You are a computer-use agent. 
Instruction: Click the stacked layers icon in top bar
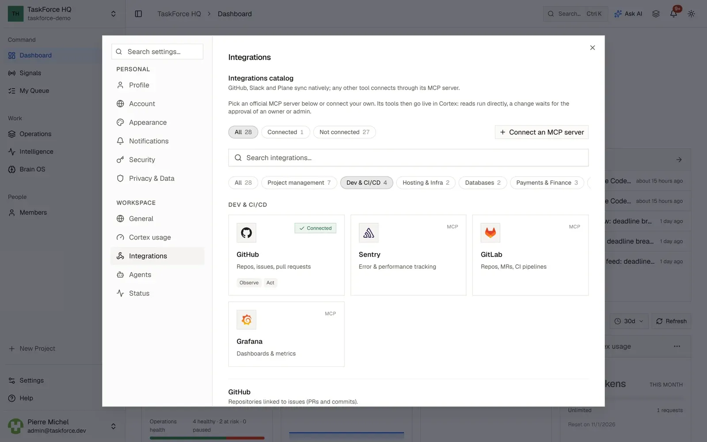coord(656,14)
